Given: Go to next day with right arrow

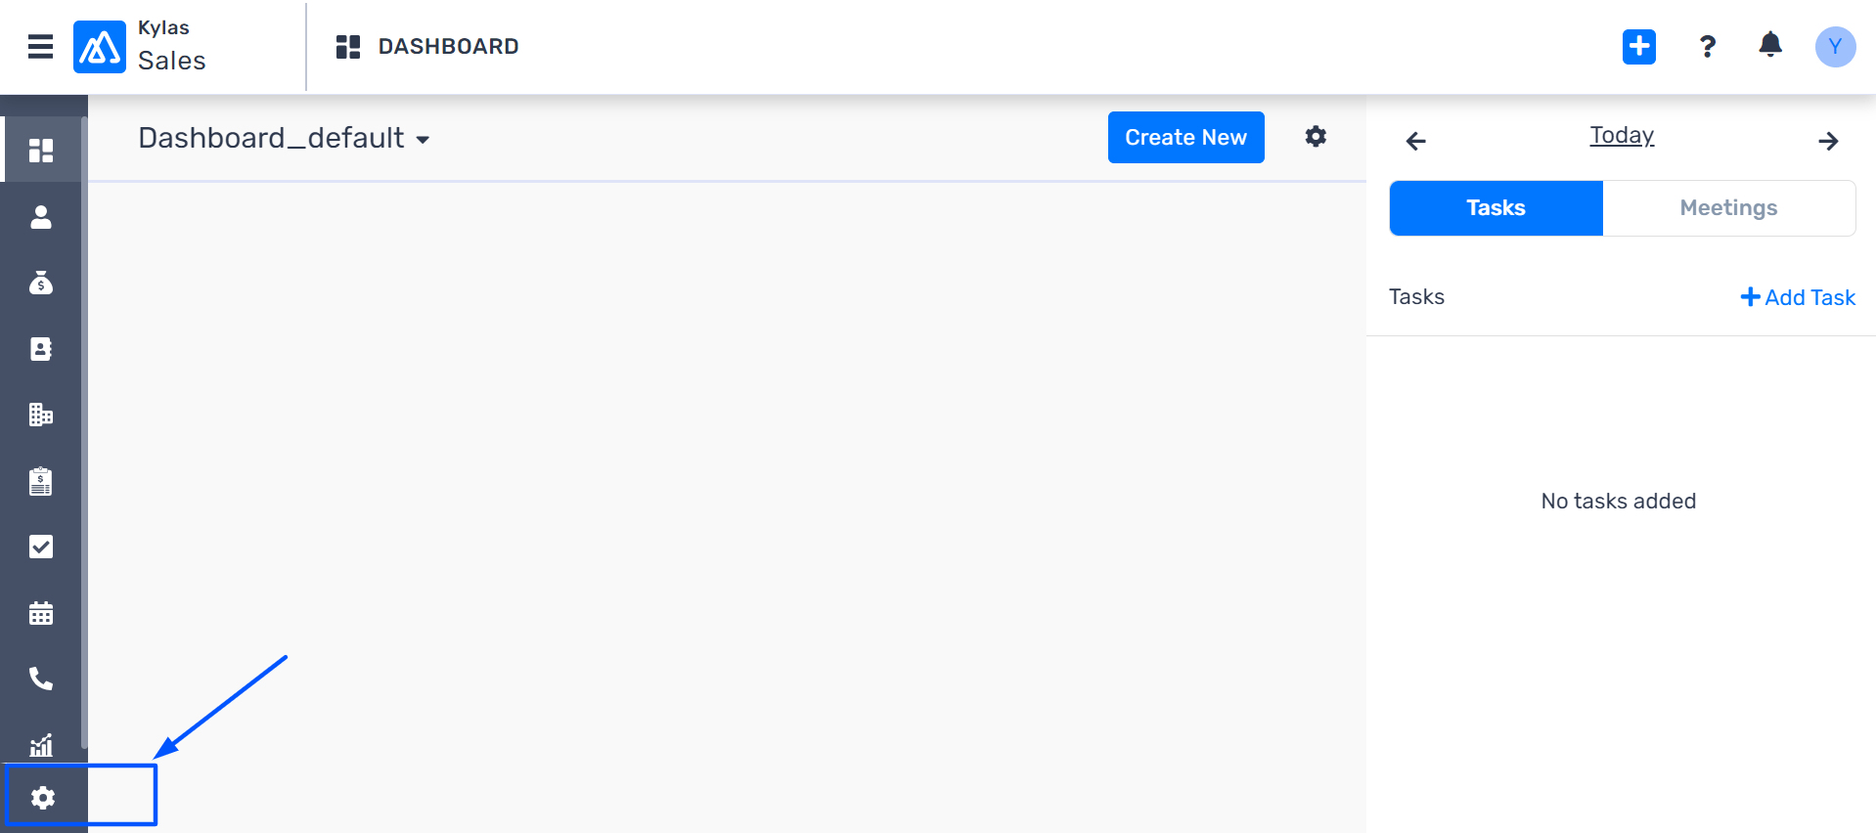Looking at the screenshot, I should pos(1828,141).
